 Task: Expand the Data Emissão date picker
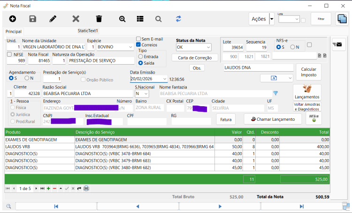coord(165,79)
